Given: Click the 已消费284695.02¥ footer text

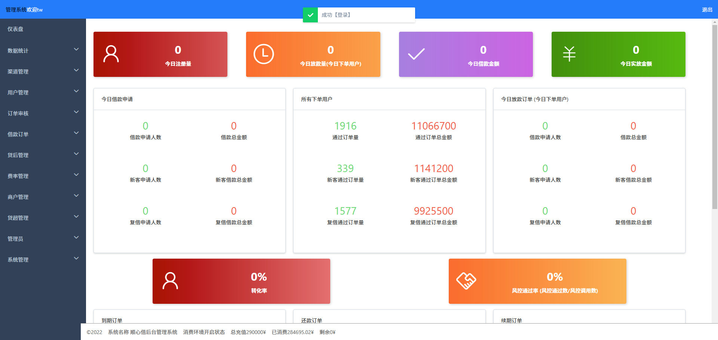Looking at the screenshot, I should (293, 332).
